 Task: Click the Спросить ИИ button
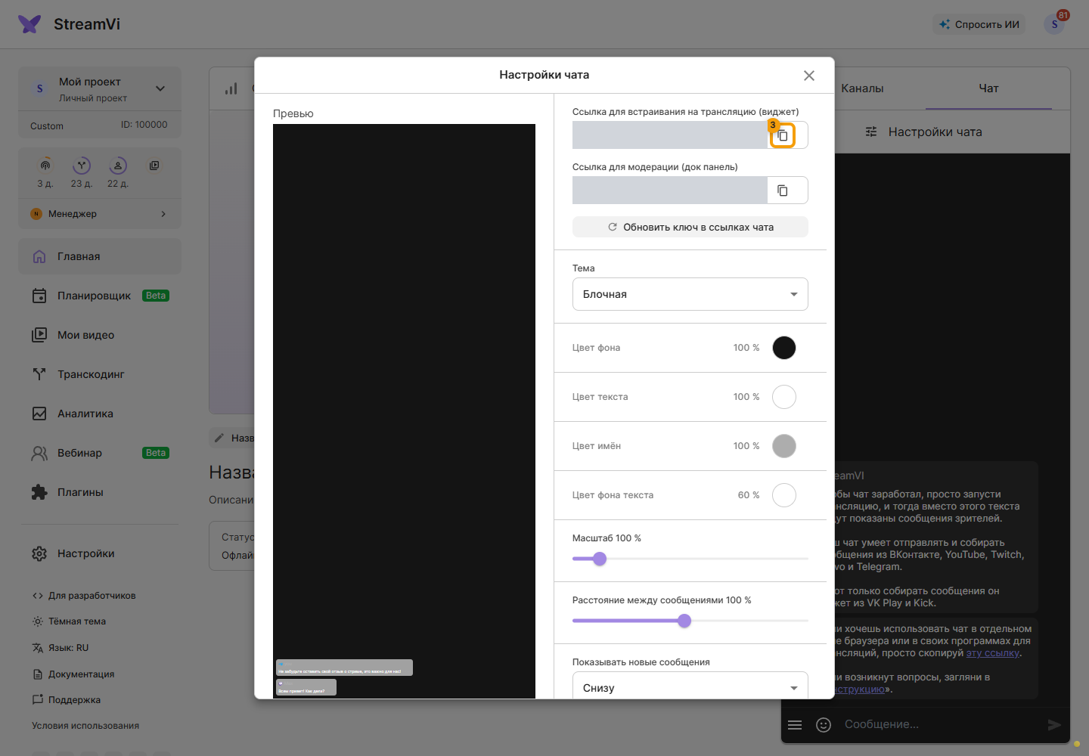(x=979, y=24)
